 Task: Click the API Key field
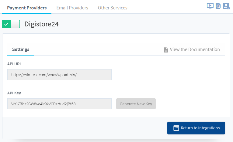[59, 104]
